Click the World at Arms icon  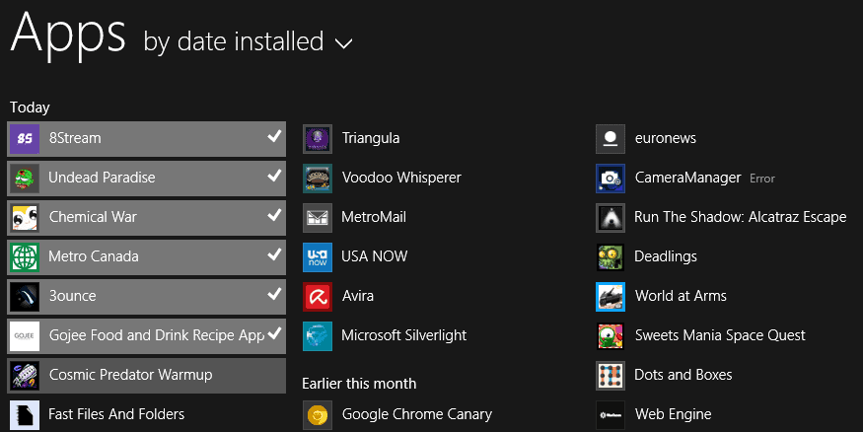coord(611,297)
